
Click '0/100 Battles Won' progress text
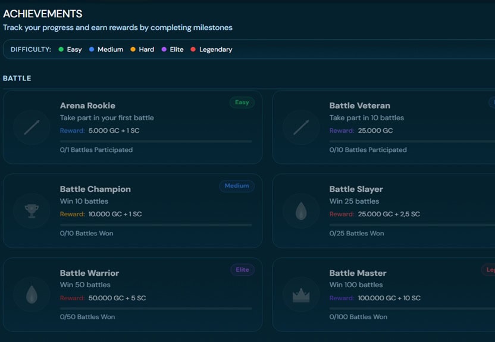tap(358, 317)
